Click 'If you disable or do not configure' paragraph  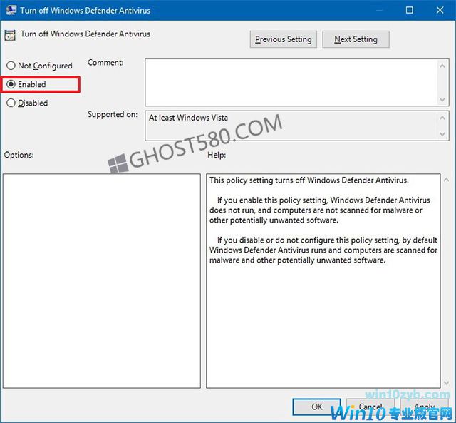[323, 250]
